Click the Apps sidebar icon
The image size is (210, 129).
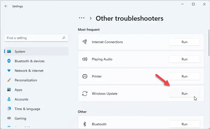tap(9, 90)
